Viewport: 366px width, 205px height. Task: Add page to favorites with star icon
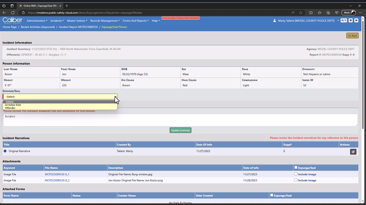tap(301, 12)
